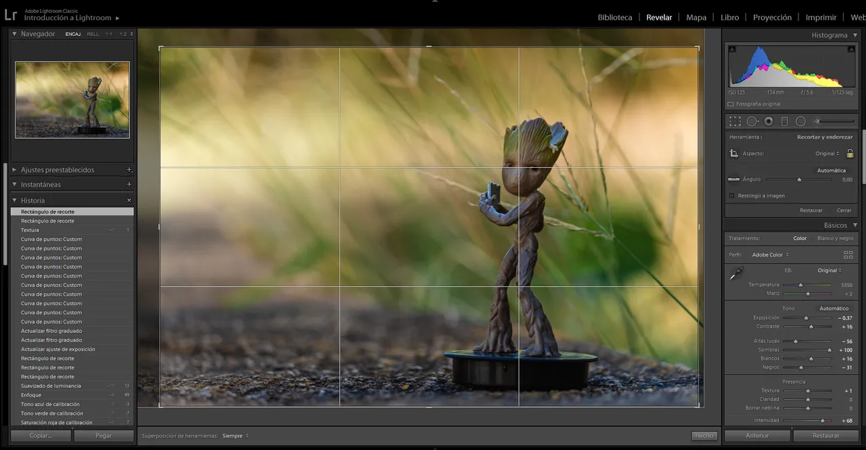Viewport: 866px width, 450px height.
Task: Set navigator zoom to 1:1
Action: point(109,34)
